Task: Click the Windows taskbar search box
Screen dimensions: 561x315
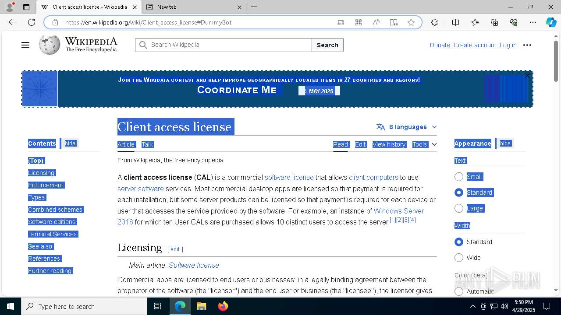Action: (84, 306)
